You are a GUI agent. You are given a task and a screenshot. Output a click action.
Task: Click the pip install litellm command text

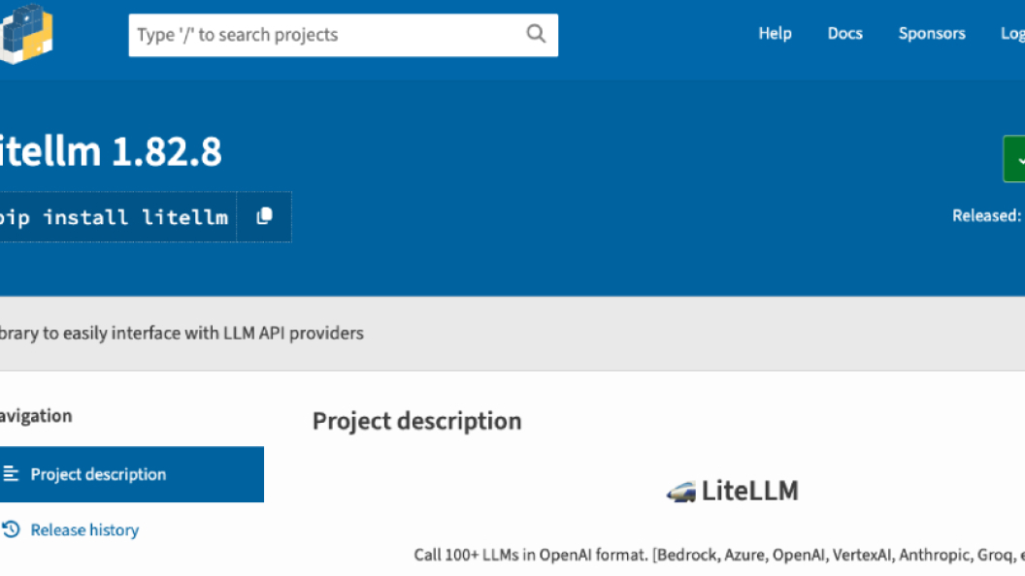(115, 217)
